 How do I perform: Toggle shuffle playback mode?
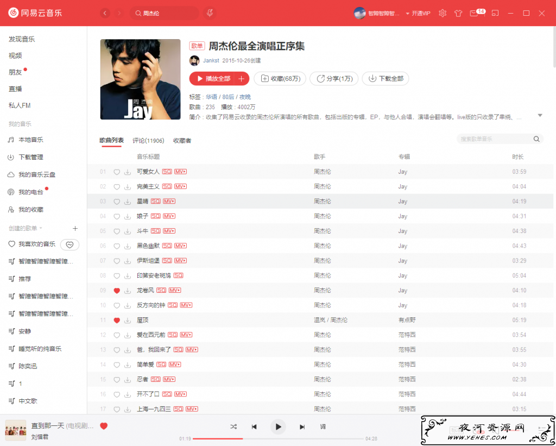point(233,427)
